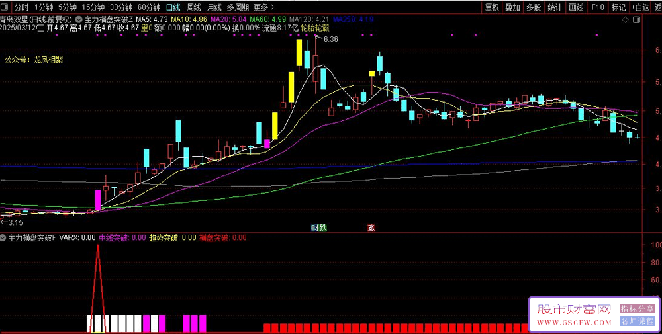Viewport: 662px width, 334px height.
Task: Add stock via +自选 button
Action: [640, 7]
